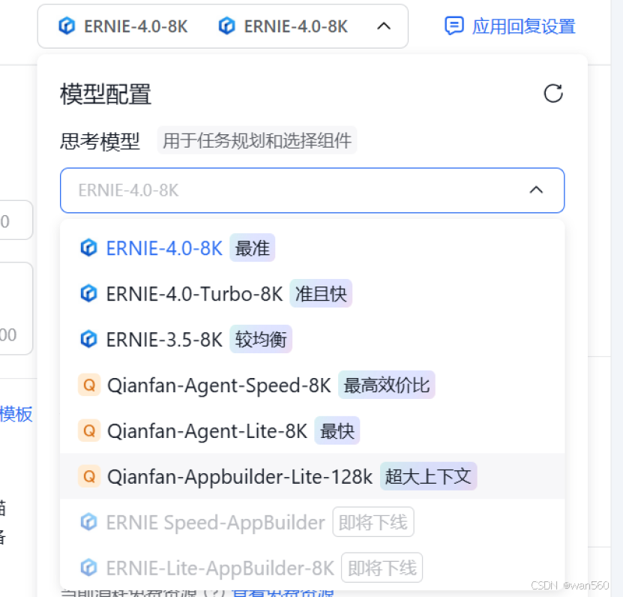Click second ERNIE-4.0-8K icon in top selector
The height and width of the screenshot is (597, 623).
pyautogui.click(x=227, y=26)
